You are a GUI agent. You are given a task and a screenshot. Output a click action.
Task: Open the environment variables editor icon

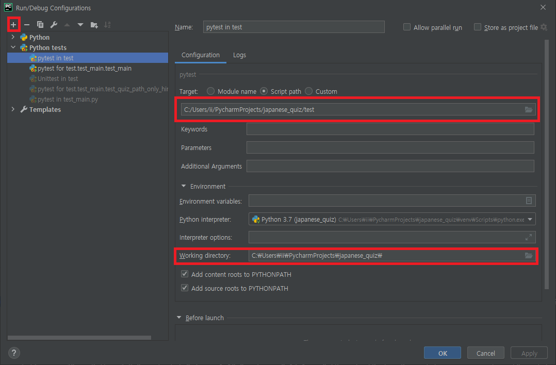pos(529,201)
